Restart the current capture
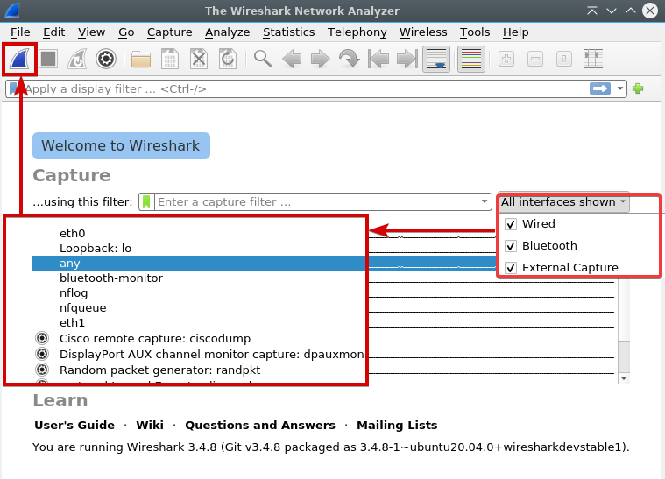 77,59
